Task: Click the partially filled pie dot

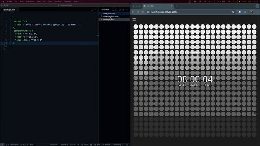Action: [x=254, y=114]
